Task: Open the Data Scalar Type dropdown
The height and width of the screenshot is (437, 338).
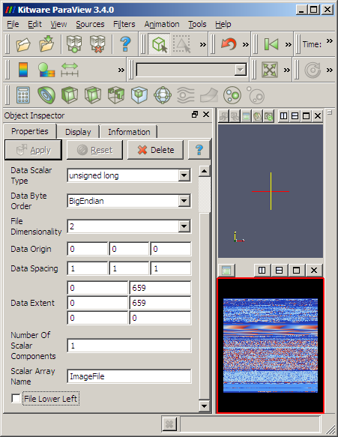Action: click(184, 175)
